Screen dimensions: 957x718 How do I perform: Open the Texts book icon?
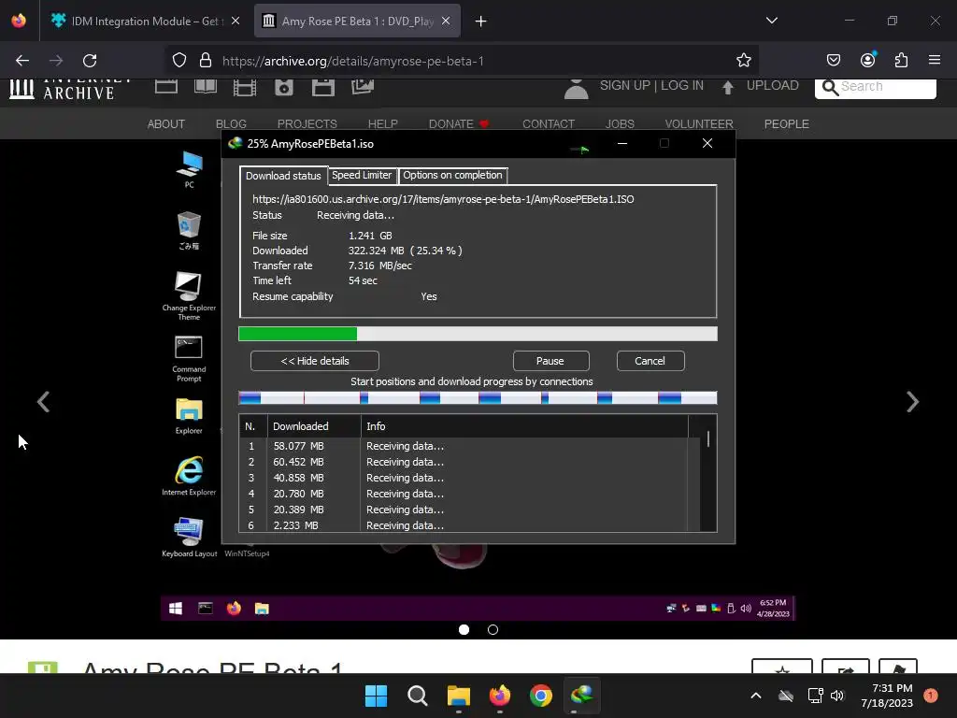[206, 86]
